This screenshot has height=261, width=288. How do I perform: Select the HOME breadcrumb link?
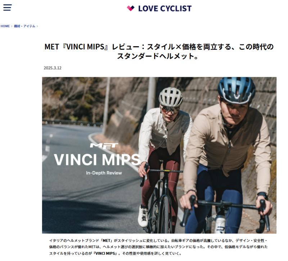[x=5, y=26]
